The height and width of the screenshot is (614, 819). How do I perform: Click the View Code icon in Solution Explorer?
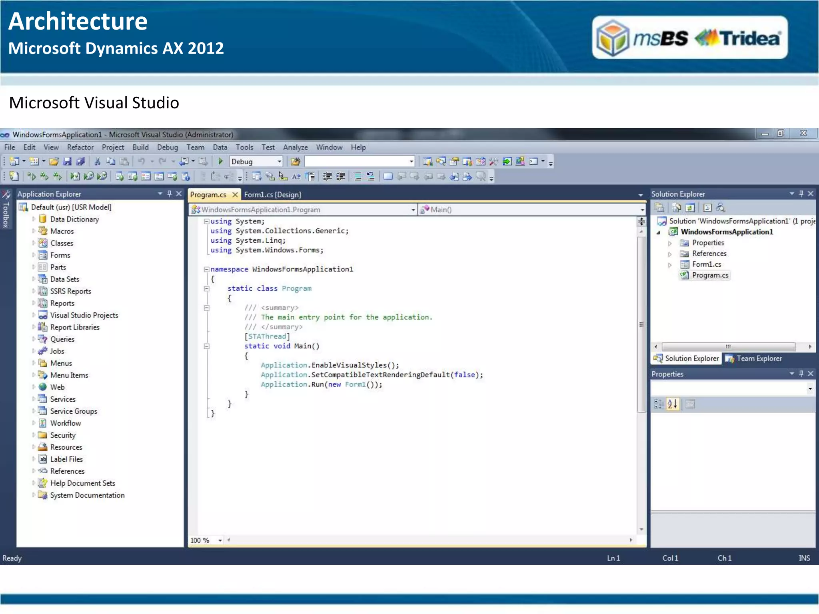707,207
